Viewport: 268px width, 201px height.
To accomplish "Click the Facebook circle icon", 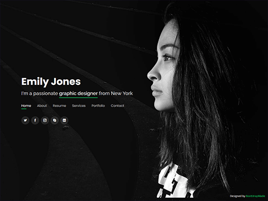I will point(35,120).
